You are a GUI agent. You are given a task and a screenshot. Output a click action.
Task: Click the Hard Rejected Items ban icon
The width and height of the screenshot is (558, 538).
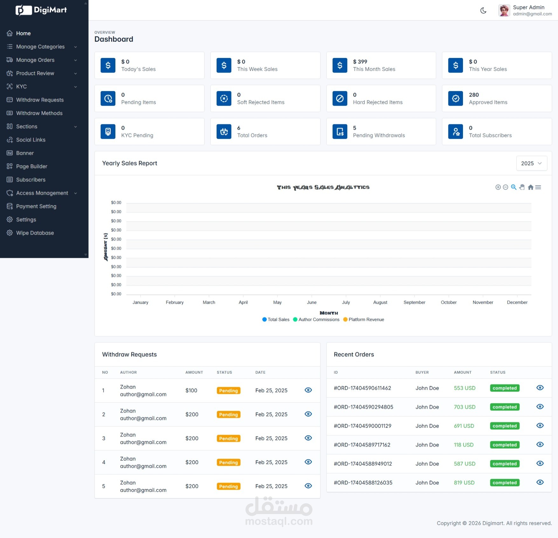pos(340,99)
